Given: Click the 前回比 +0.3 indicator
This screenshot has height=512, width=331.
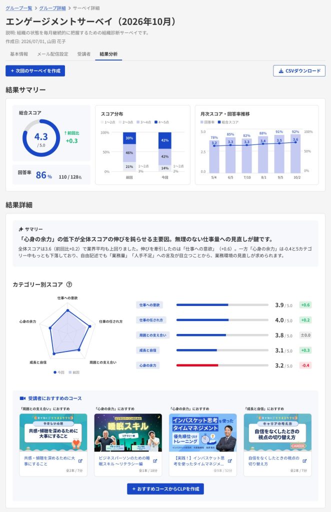Looking at the screenshot, I should tap(72, 137).
